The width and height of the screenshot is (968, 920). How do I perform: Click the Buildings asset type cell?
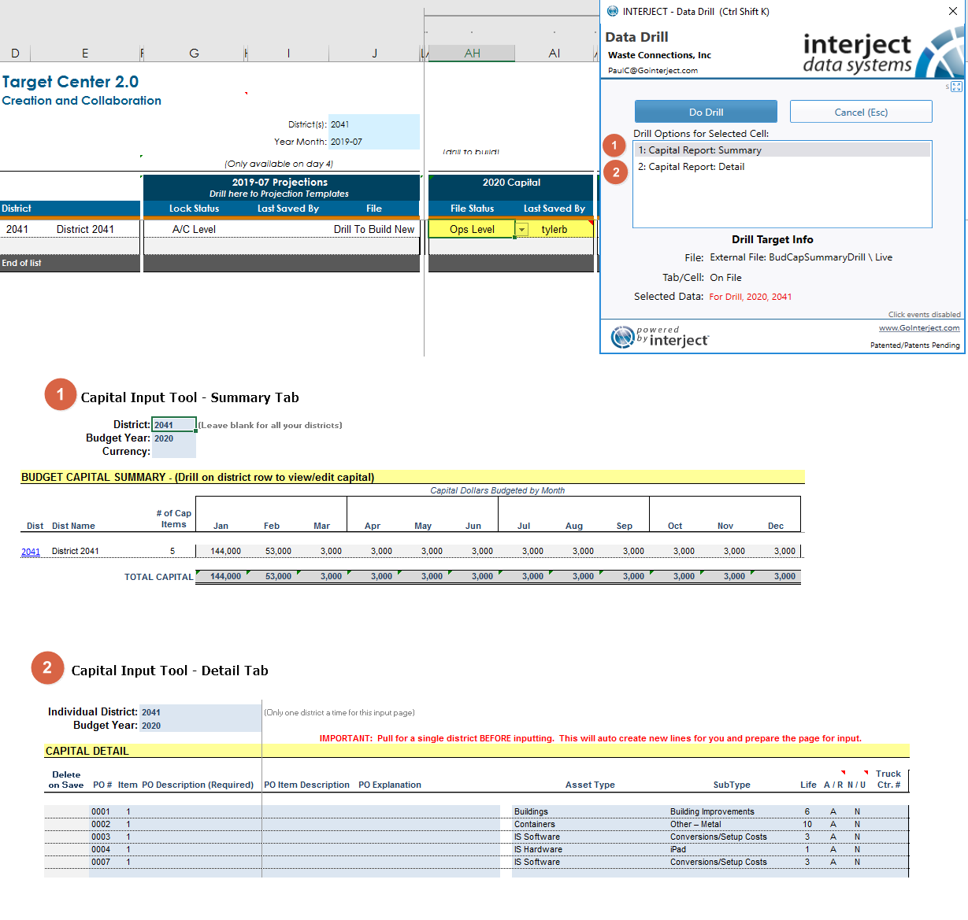[x=531, y=811]
